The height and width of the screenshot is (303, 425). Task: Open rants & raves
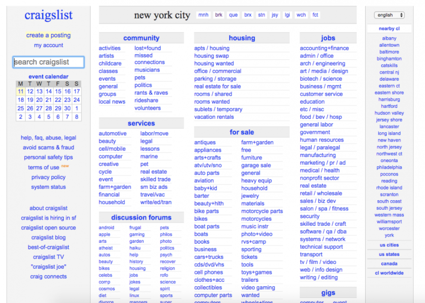[151, 93]
